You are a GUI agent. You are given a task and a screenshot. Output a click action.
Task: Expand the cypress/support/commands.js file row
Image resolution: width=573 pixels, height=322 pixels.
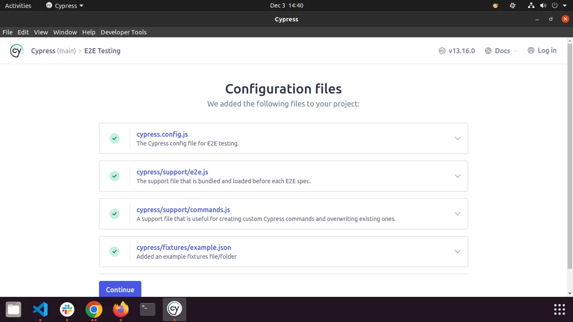tap(458, 214)
